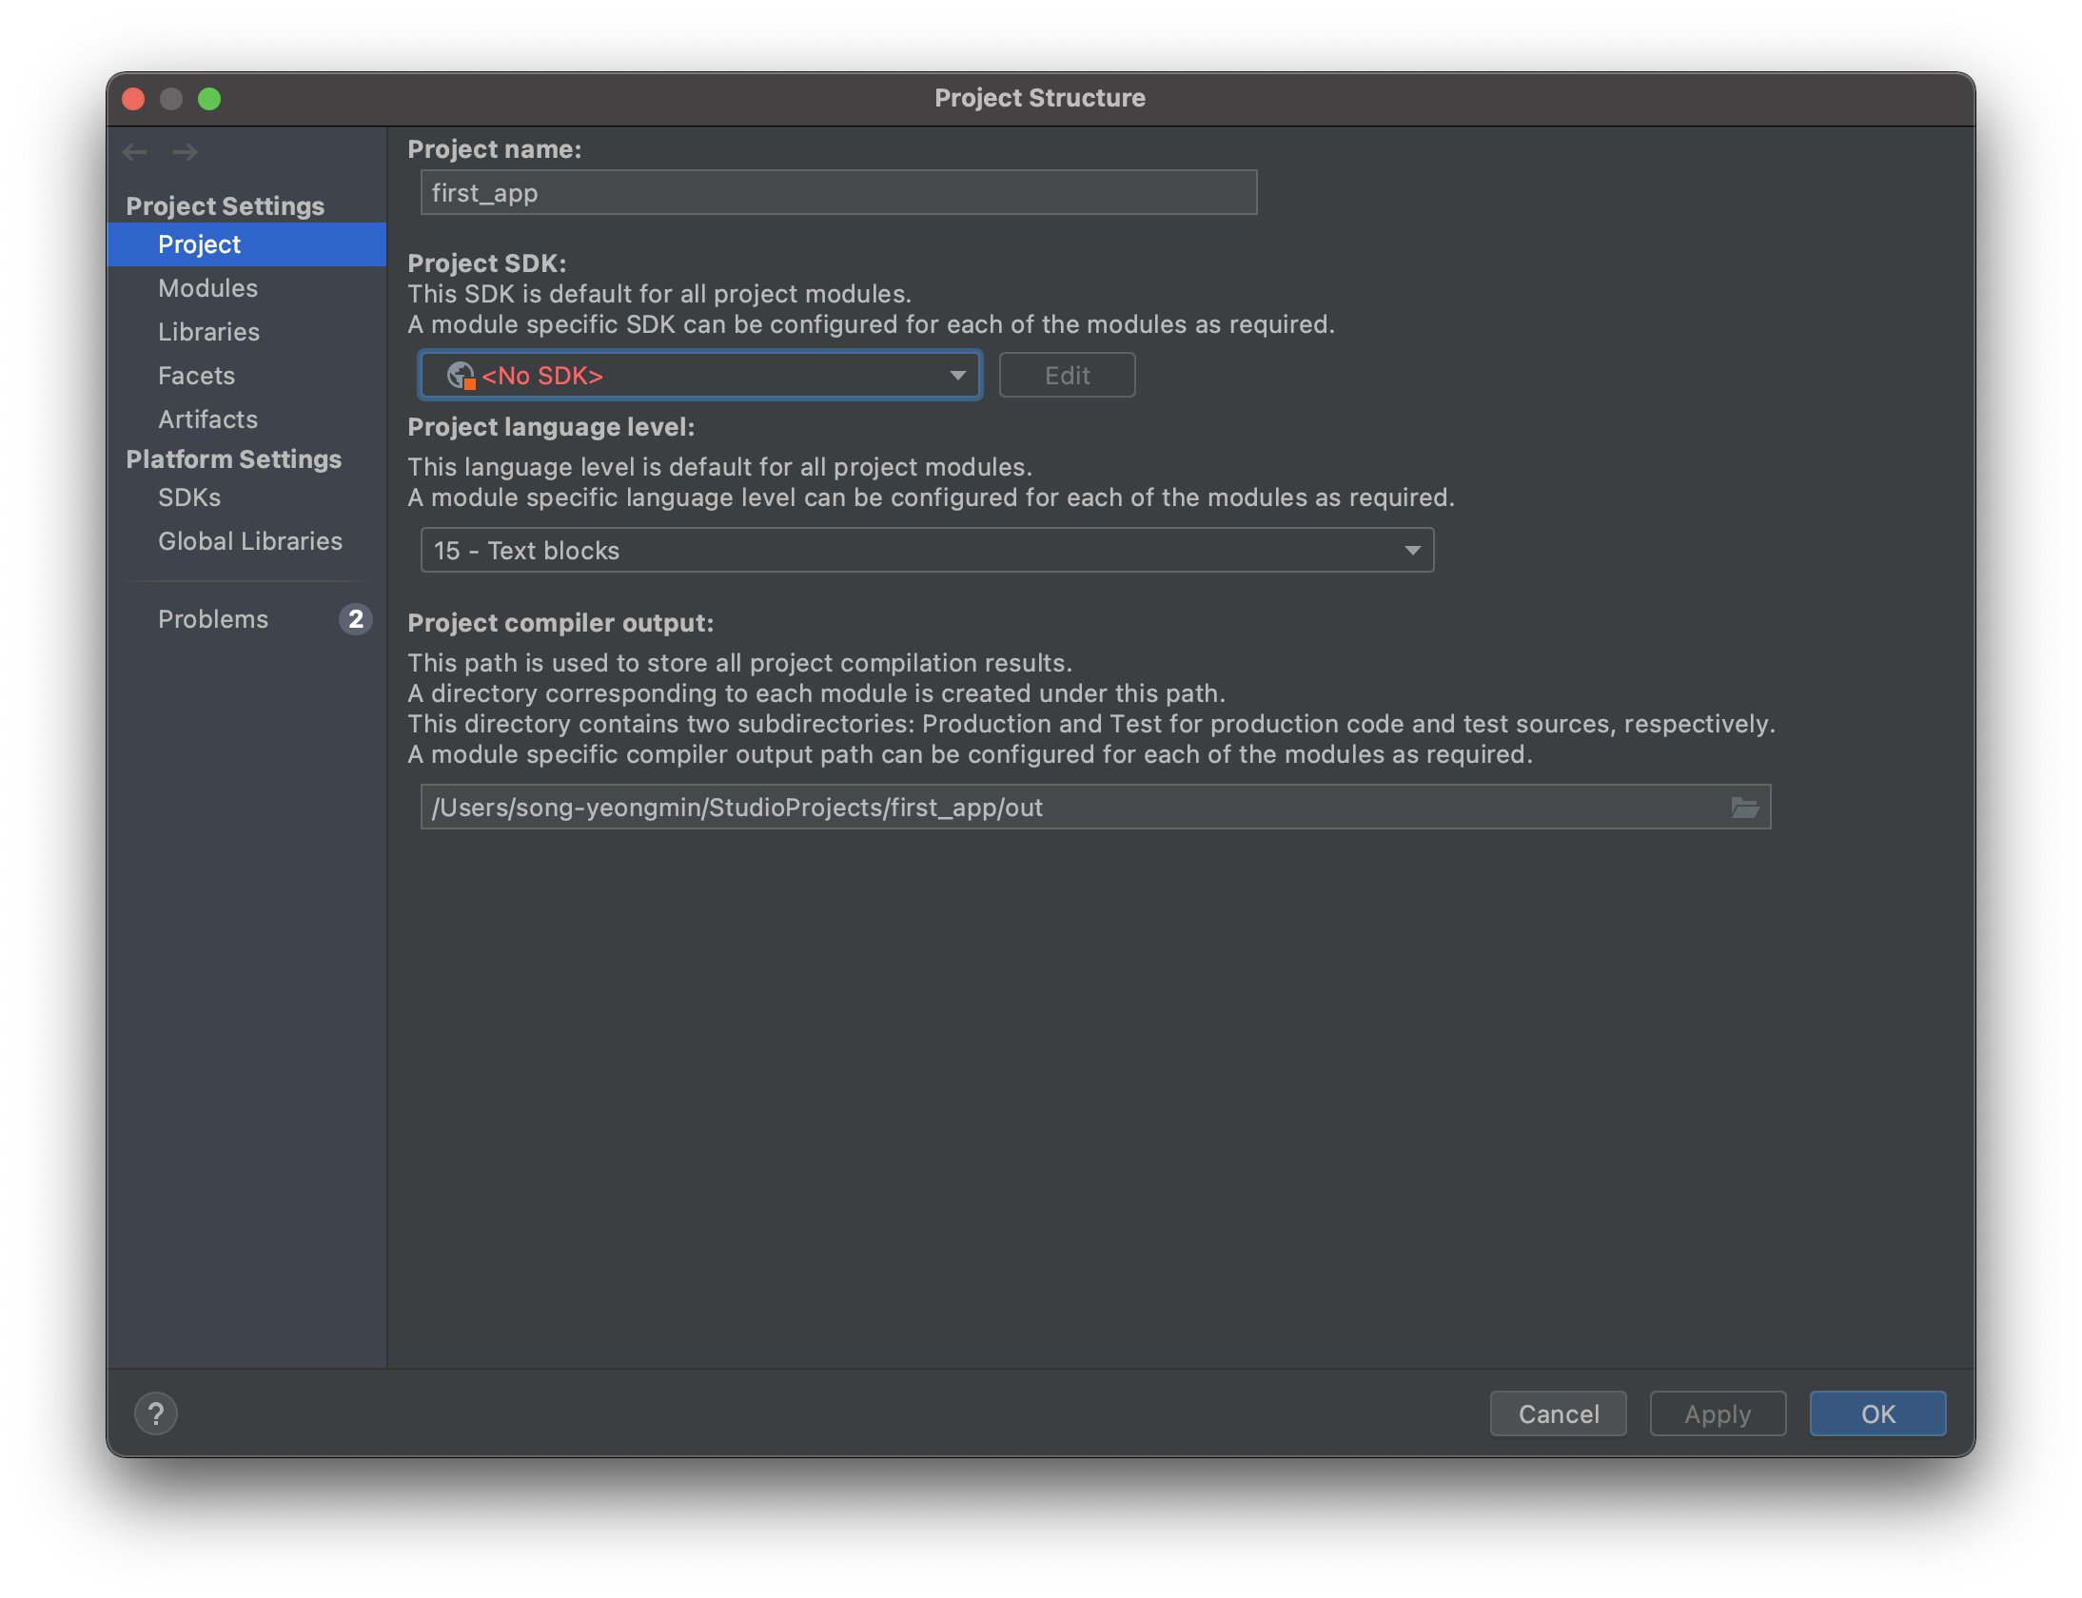The height and width of the screenshot is (1598, 2082).
Task: Click the back navigation arrow
Action: (134, 152)
